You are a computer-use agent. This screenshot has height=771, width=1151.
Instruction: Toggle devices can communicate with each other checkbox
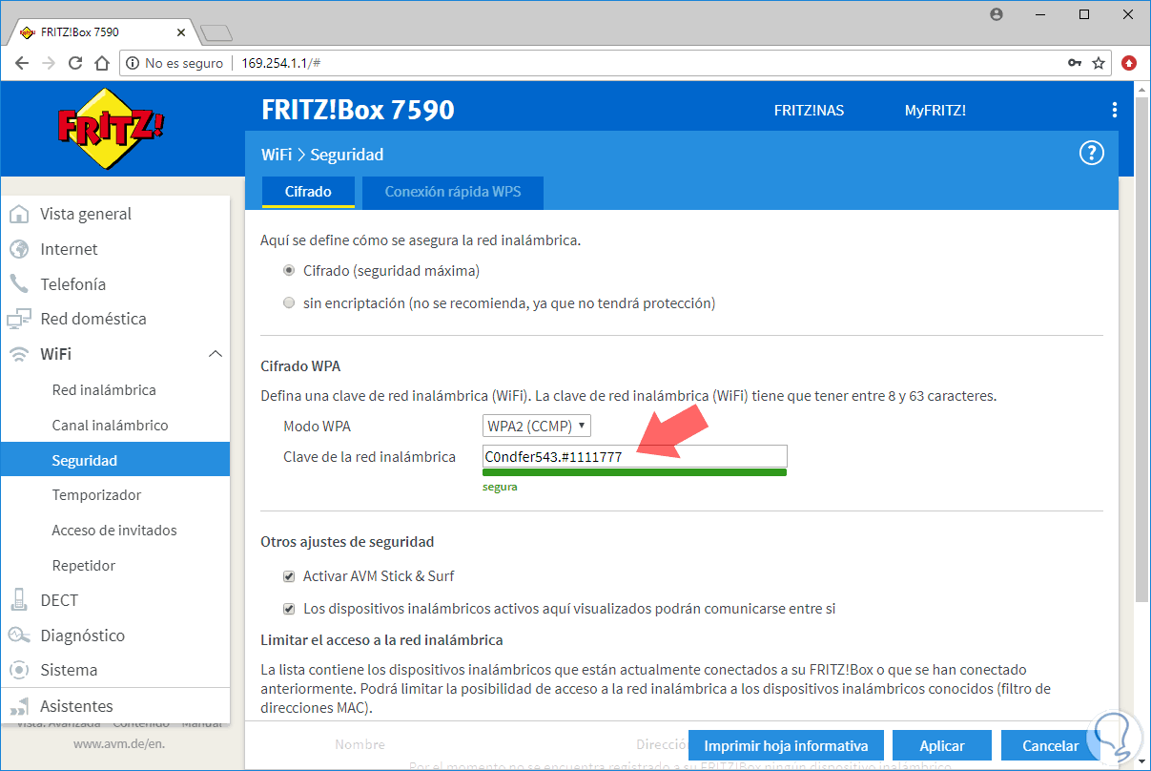(289, 608)
